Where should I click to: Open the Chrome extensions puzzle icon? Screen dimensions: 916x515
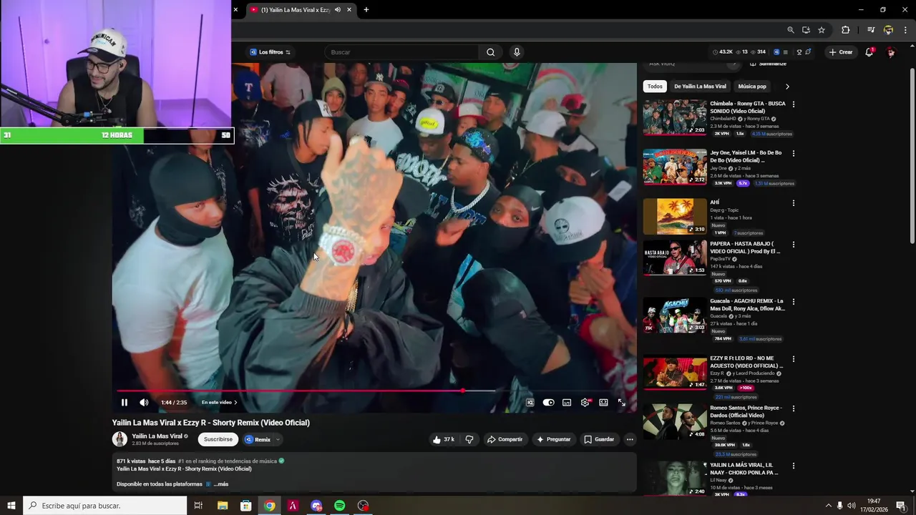click(x=846, y=30)
